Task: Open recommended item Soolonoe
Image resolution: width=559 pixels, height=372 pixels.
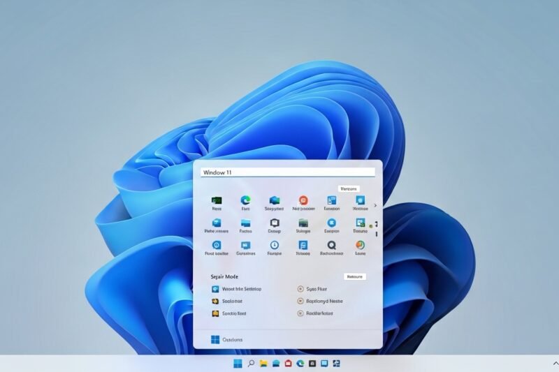Action: tap(226, 302)
